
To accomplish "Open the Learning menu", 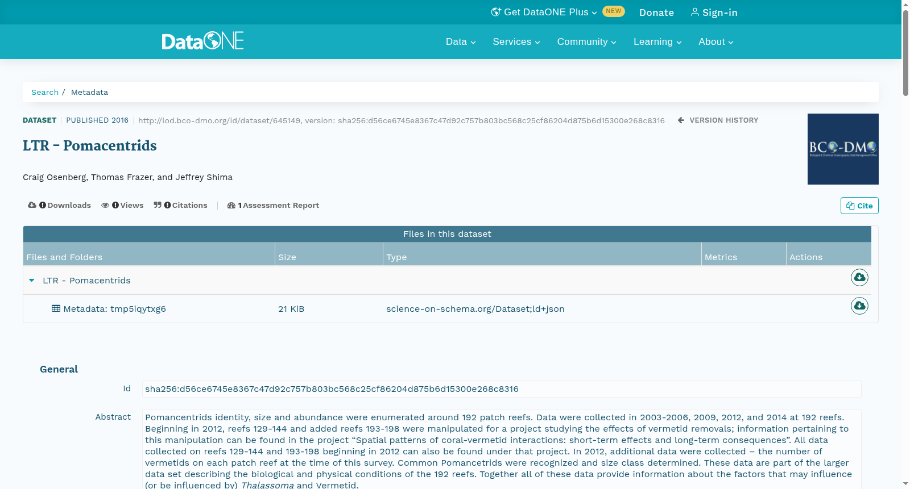I will (657, 41).
